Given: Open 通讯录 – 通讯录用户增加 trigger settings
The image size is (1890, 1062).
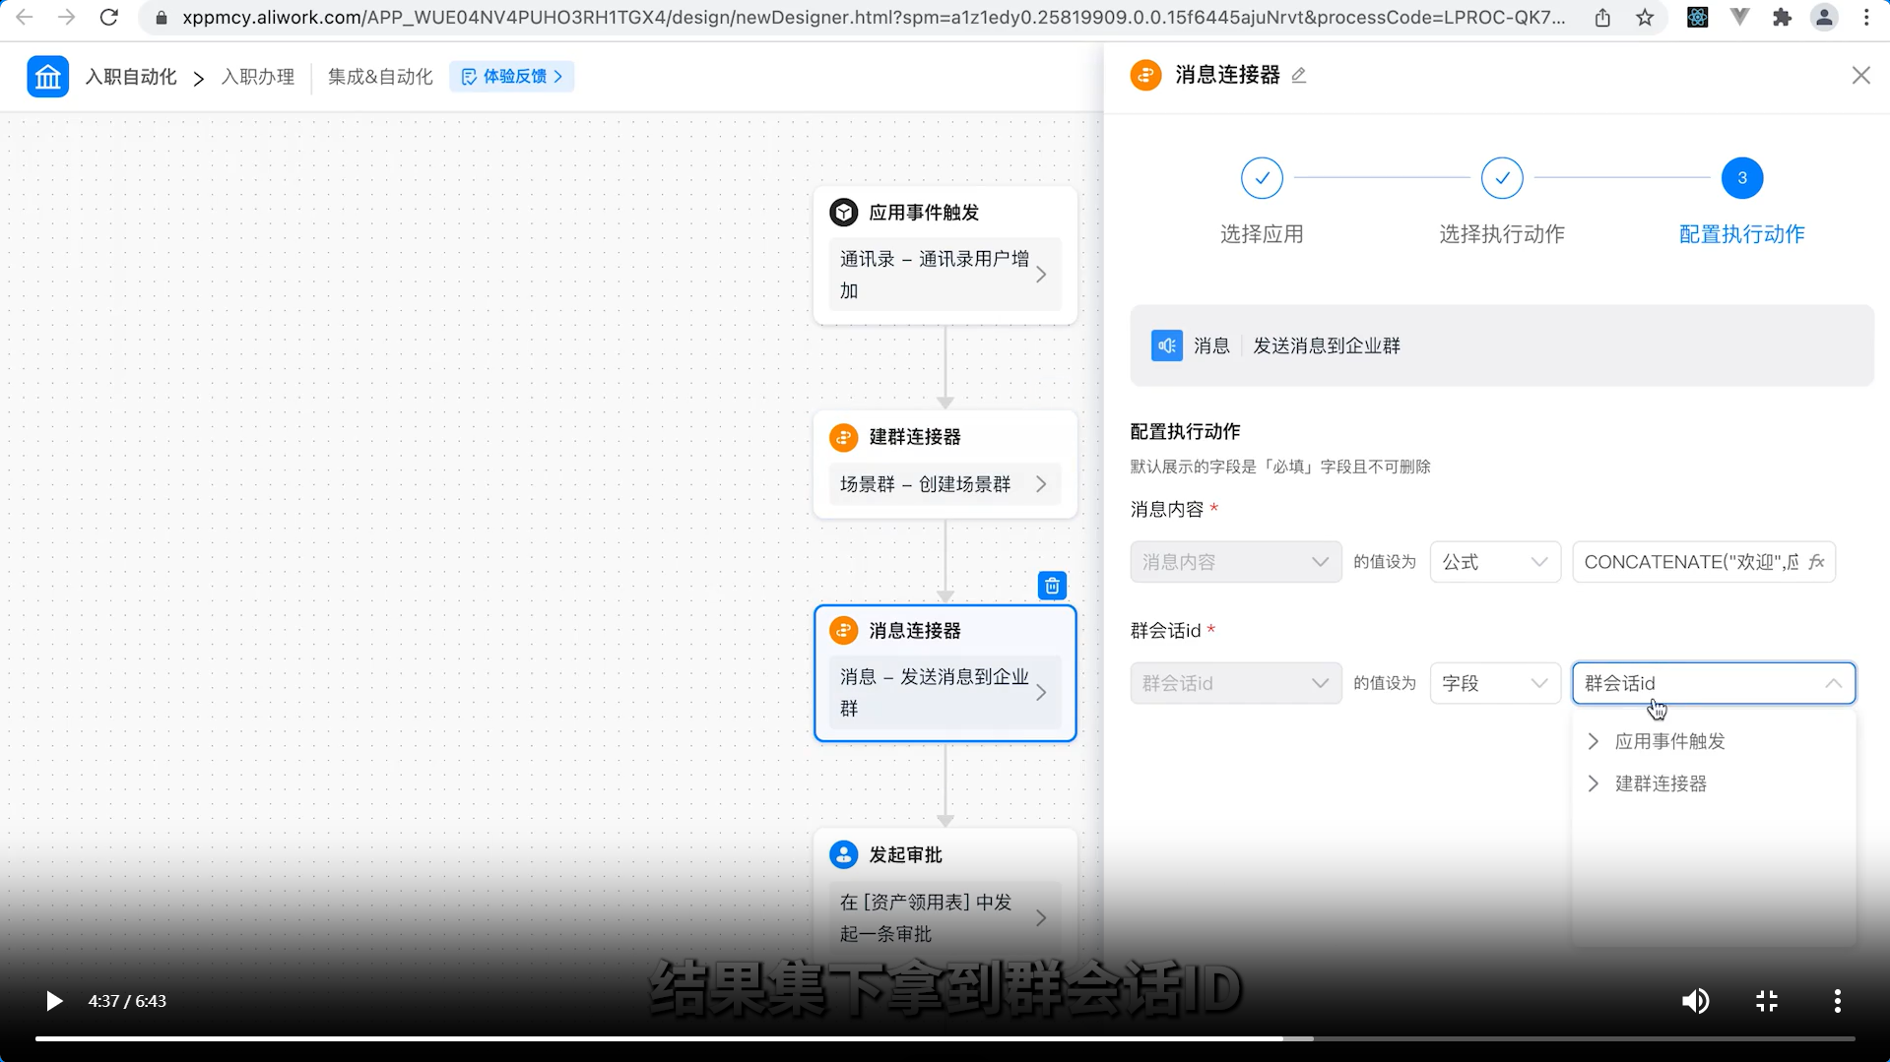Looking at the screenshot, I should 945,275.
